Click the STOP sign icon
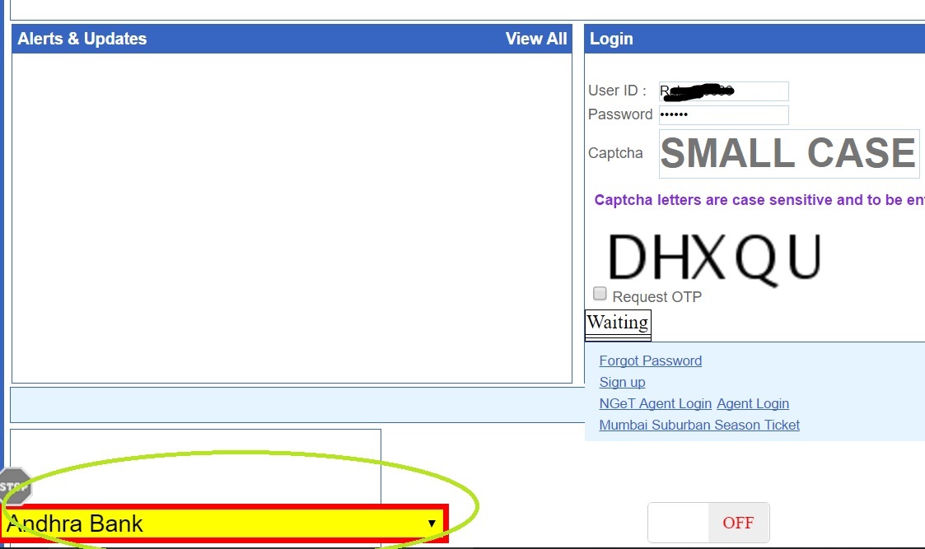925x549 pixels. pyautogui.click(x=15, y=486)
